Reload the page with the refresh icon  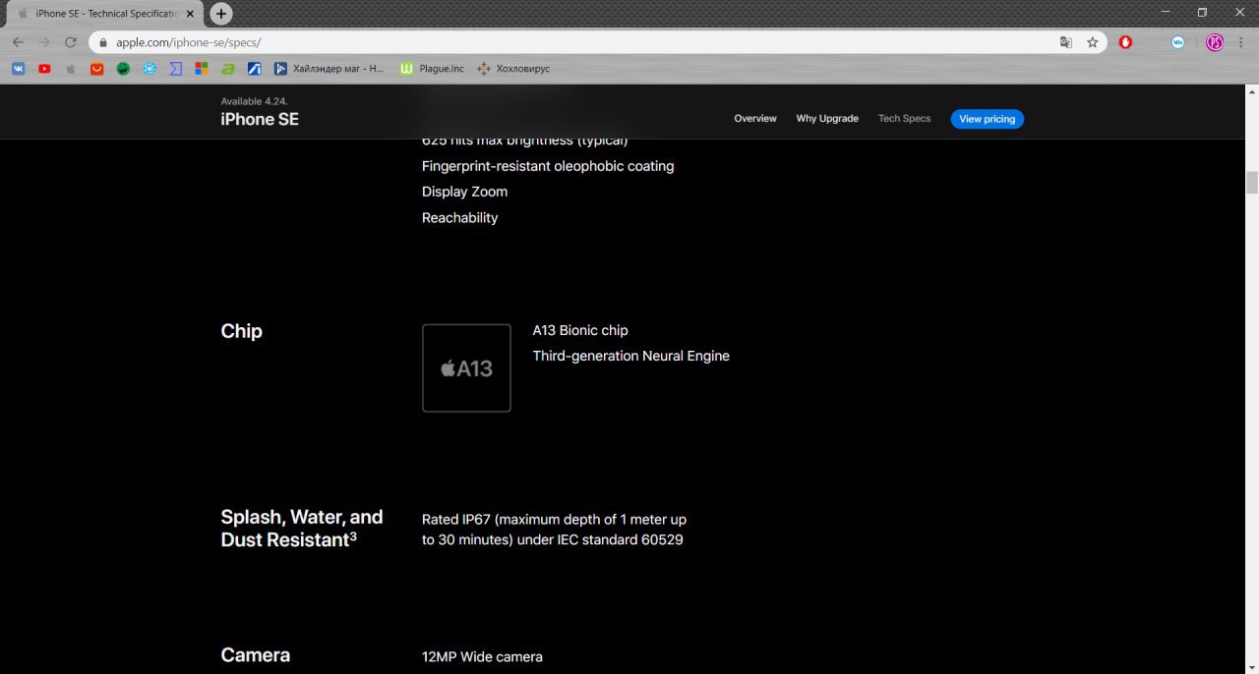pyautogui.click(x=71, y=42)
